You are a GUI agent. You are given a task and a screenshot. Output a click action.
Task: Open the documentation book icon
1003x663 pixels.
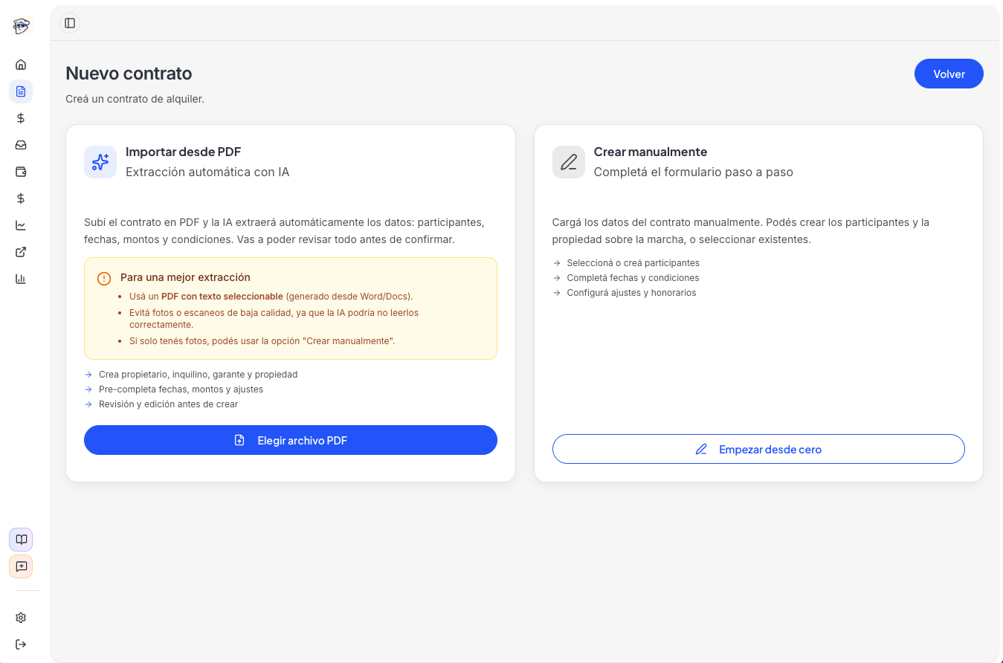point(21,539)
